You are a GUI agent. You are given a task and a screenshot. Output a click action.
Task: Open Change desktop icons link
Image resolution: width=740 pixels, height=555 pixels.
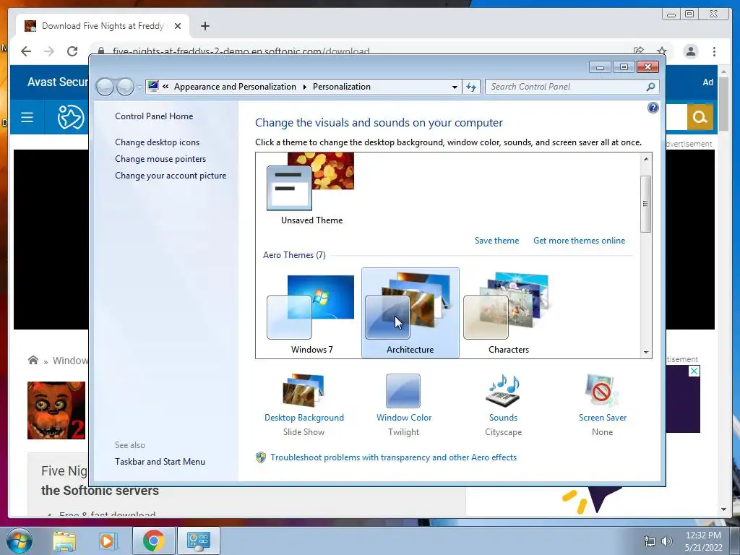tap(157, 142)
